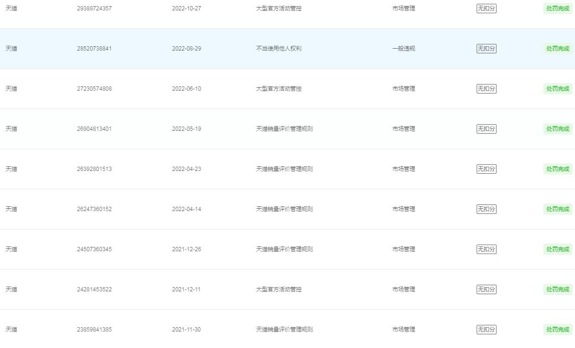Viewport: 575px width, 348px height.
Task: Click violation ID 23859841385
Action: click(x=95, y=330)
